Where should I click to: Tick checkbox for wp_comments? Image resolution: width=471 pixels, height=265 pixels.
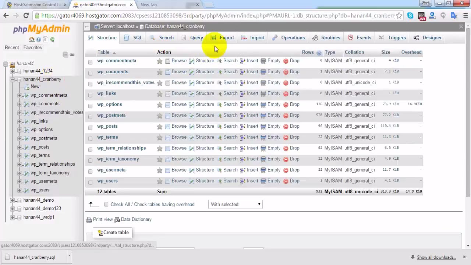point(90,73)
